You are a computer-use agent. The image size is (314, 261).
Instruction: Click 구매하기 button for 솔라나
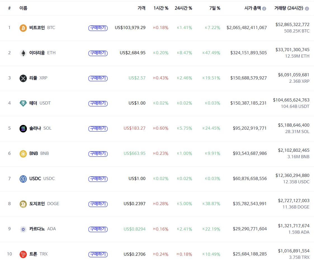[98, 129]
